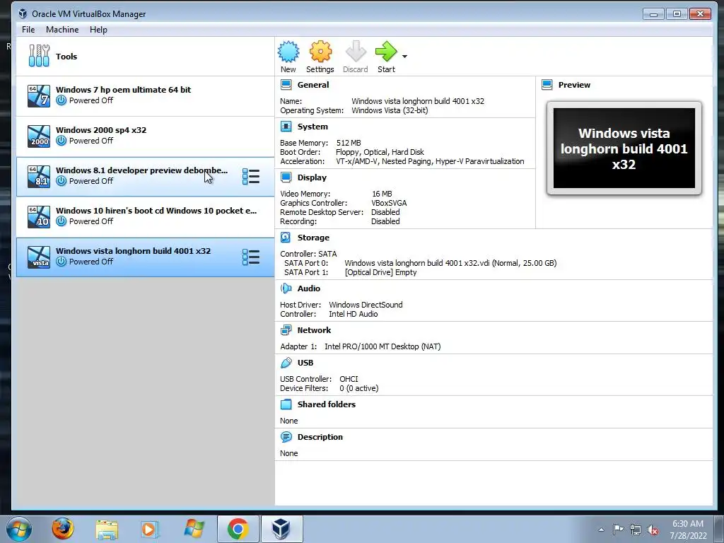Viewport: 724px width, 543px height.
Task: Click the General section header
Action: coord(313,85)
